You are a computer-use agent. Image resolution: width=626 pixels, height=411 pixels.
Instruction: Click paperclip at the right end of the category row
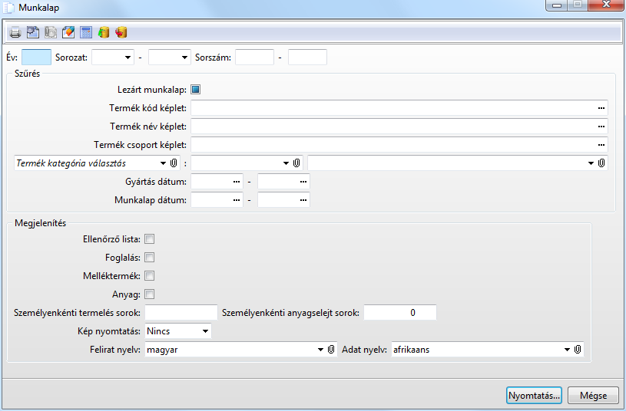click(601, 163)
